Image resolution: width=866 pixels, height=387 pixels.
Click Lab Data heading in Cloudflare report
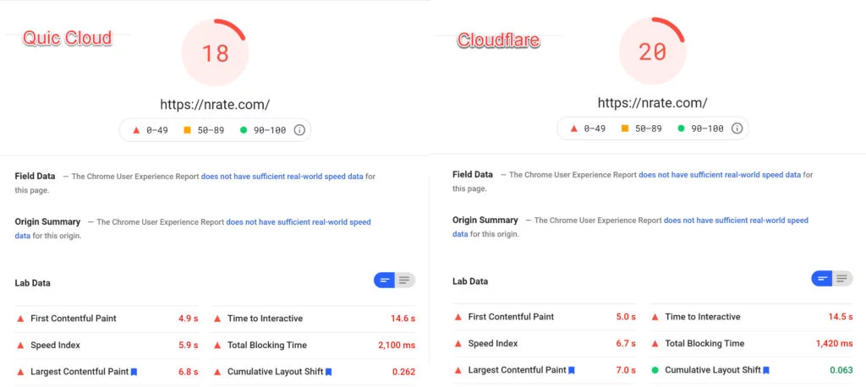tap(470, 281)
